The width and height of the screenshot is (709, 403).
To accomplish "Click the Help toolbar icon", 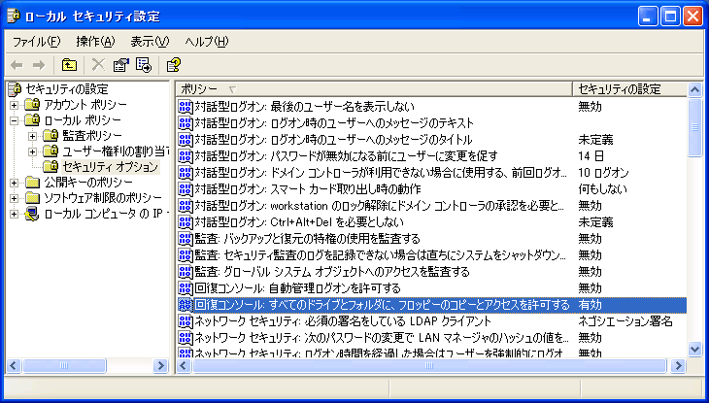I will coord(173,65).
